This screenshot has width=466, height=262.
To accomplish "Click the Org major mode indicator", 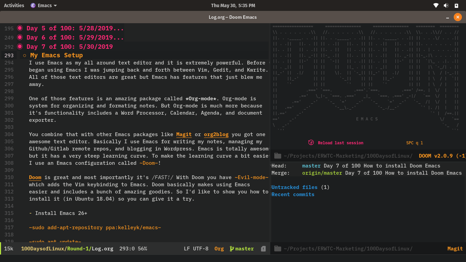I will coord(219,249).
